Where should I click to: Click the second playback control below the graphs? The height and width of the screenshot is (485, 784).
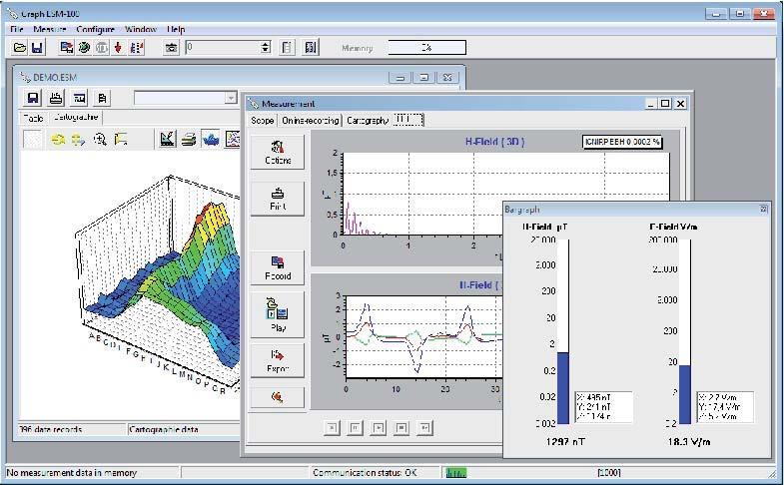[x=355, y=427]
